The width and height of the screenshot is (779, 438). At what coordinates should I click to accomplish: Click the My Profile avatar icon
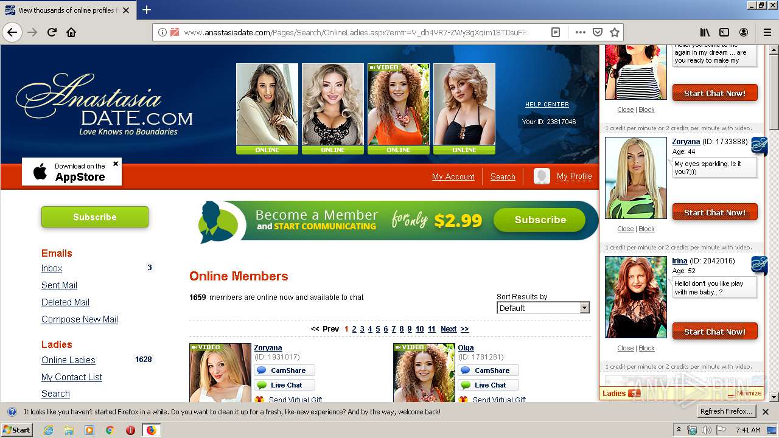[542, 176]
